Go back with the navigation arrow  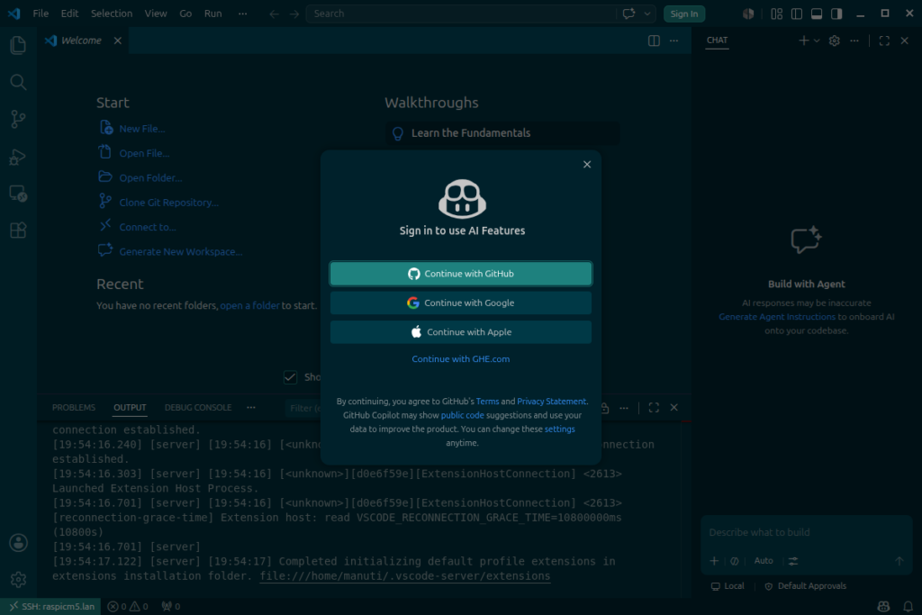[274, 14]
